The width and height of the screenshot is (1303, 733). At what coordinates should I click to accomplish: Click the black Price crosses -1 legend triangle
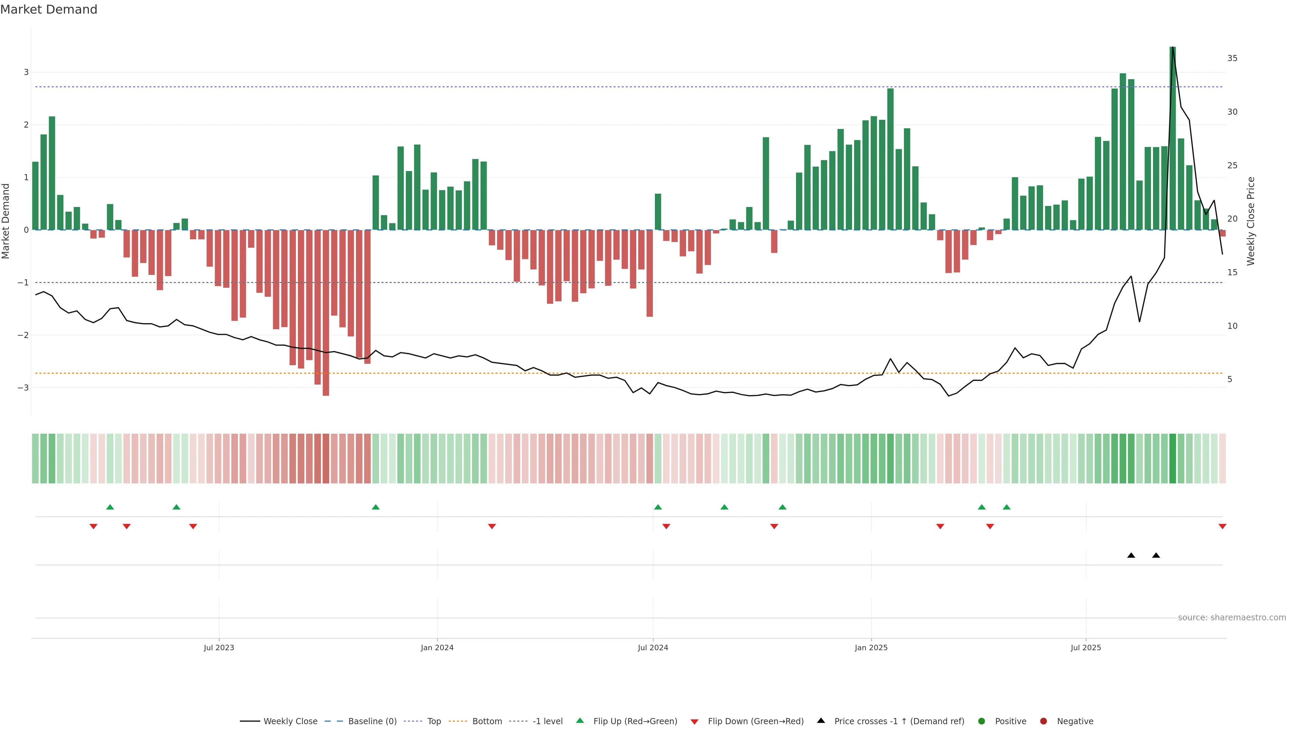point(821,720)
